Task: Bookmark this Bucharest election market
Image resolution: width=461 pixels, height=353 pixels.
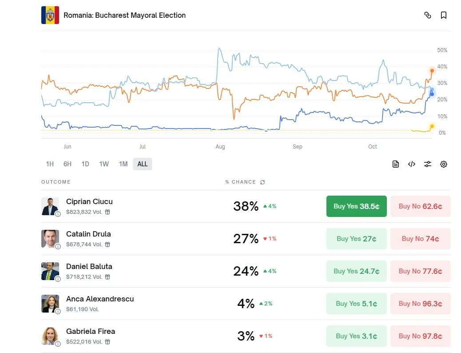Action: tap(443, 15)
